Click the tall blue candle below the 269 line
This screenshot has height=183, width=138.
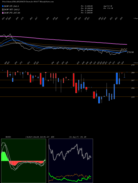point(117,78)
